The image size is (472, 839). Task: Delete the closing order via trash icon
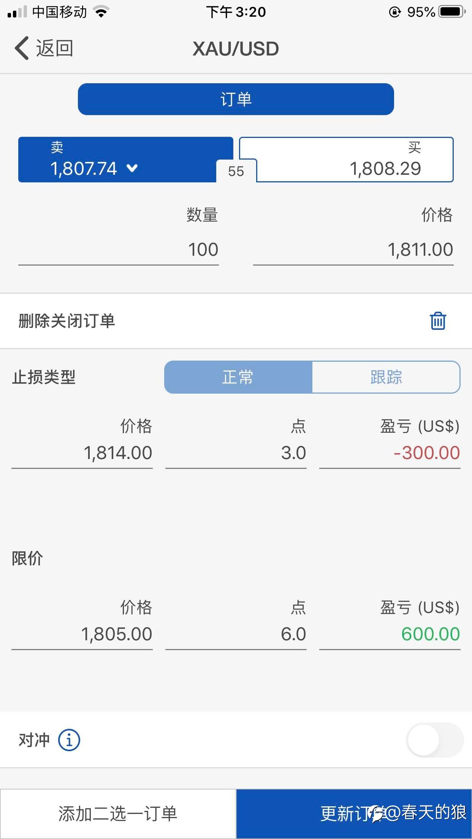[438, 321]
